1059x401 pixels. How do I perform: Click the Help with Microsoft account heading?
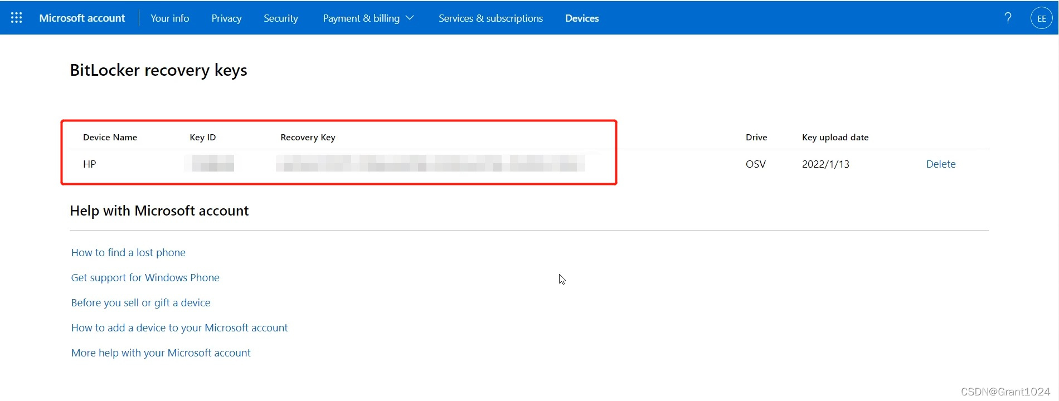(x=159, y=211)
